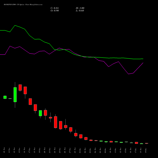Click the red candle on 01 Dec
Screen dimensions: 158x158
coord(81,136)
